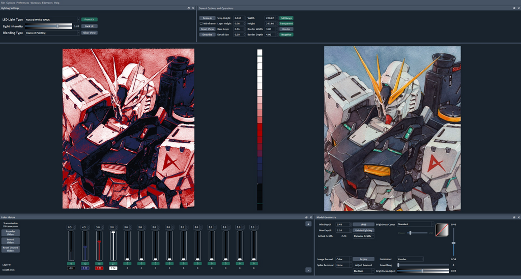The image size is (521, 279).
Task: Open the Spike Removal None dropdown
Action: pos(343,265)
